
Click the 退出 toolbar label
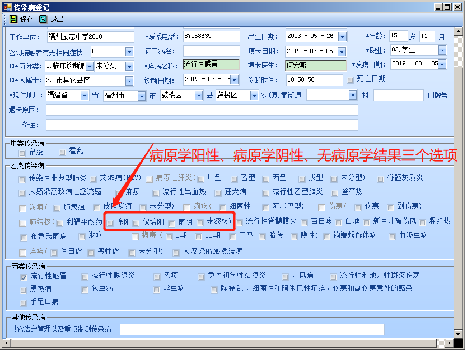(x=57, y=20)
